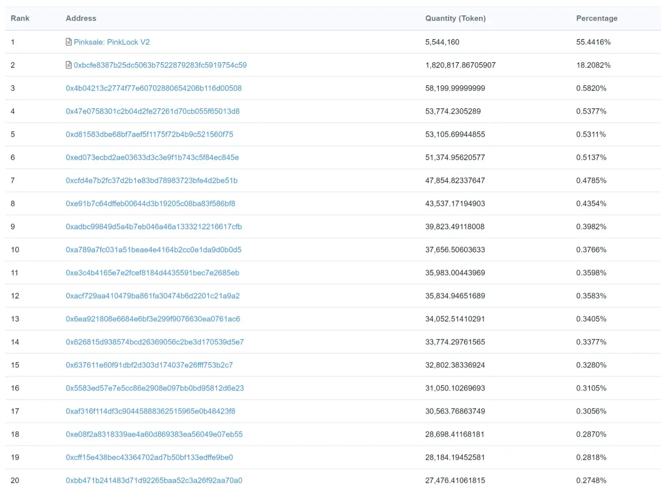Viewport: 661px width, 491px height.
Task: Select percentage 0.5820%
Action: coord(591,88)
